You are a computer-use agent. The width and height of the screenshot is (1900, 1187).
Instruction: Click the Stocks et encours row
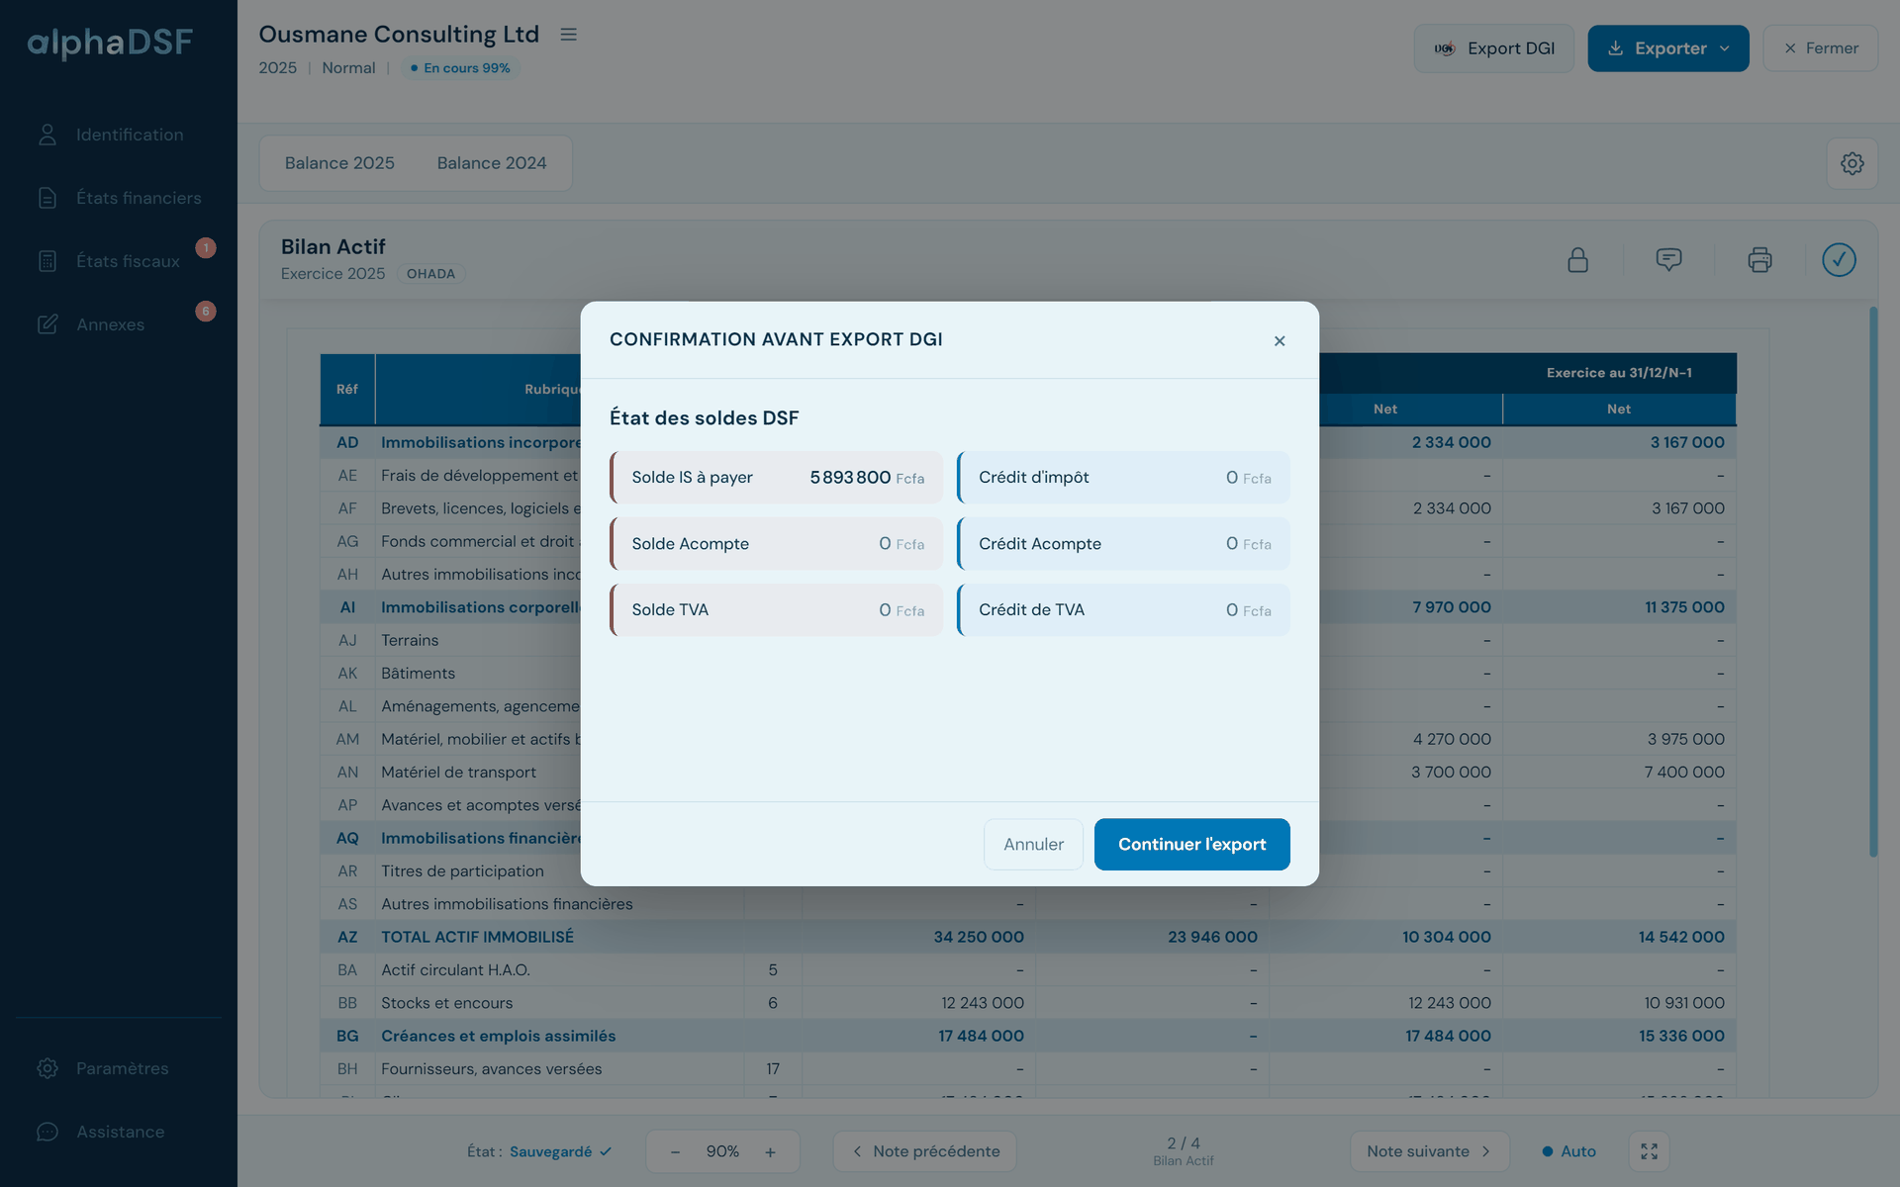point(1027,1003)
